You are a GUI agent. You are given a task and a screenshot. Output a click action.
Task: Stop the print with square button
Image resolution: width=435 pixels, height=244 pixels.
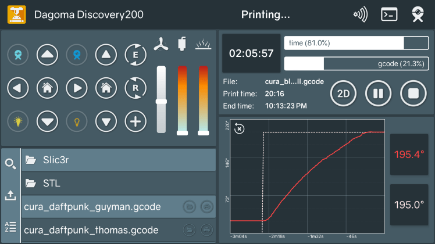[x=413, y=93]
